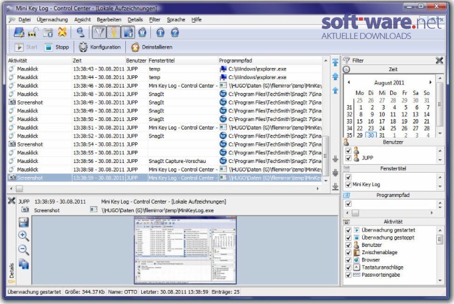Click the Deinstallieren button
Viewport: 454px width, 304px height.
(152, 47)
